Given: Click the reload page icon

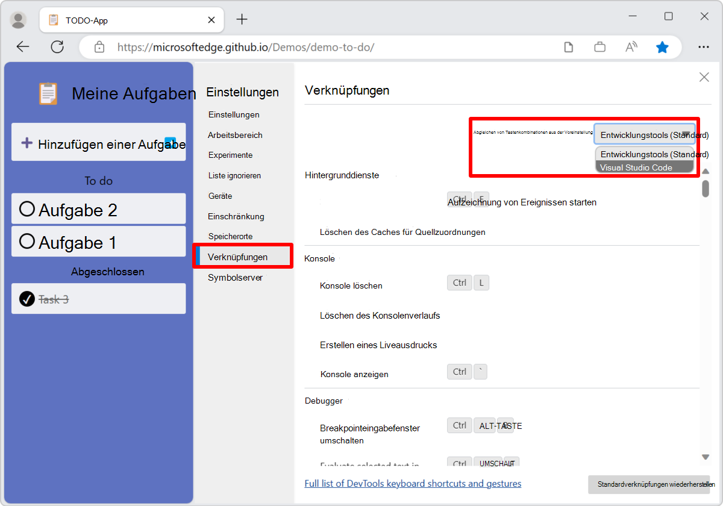Looking at the screenshot, I should click(x=58, y=46).
